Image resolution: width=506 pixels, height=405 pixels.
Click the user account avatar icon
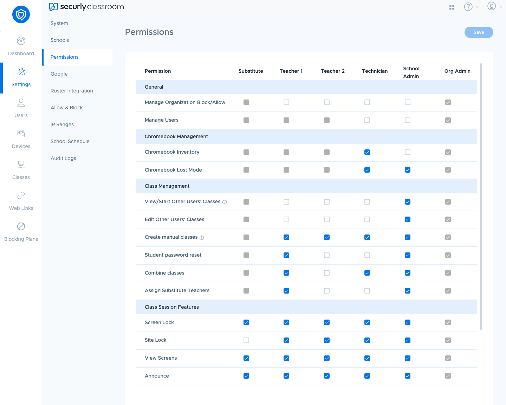pyautogui.click(x=492, y=6)
